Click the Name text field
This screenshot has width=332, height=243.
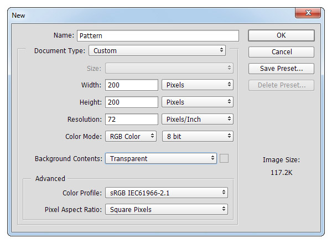tap(158, 35)
